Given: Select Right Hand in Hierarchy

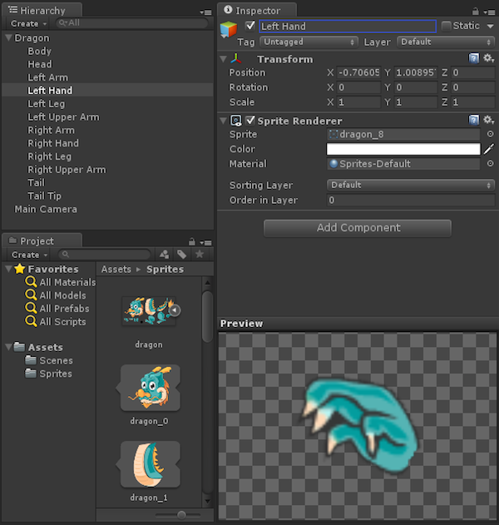Looking at the screenshot, I should click(53, 143).
